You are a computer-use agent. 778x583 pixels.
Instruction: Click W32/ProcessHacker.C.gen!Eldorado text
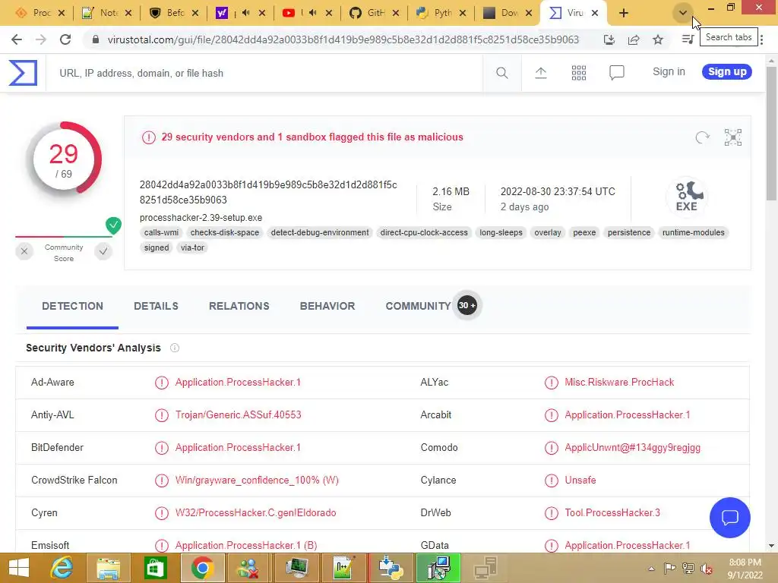point(255,513)
